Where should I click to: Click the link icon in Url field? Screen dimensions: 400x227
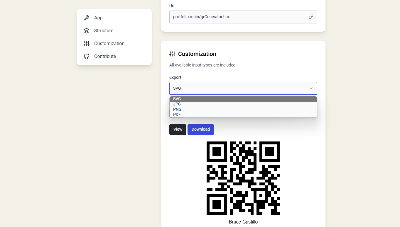311,17
